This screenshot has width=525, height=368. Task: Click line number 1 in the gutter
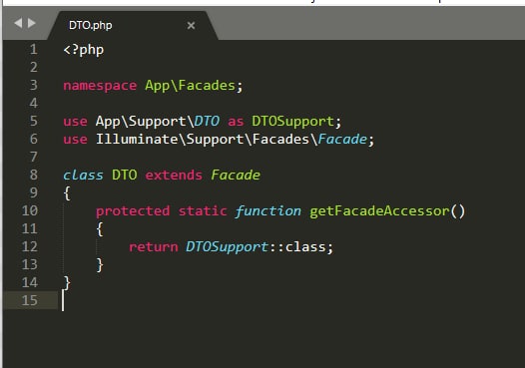pos(34,50)
